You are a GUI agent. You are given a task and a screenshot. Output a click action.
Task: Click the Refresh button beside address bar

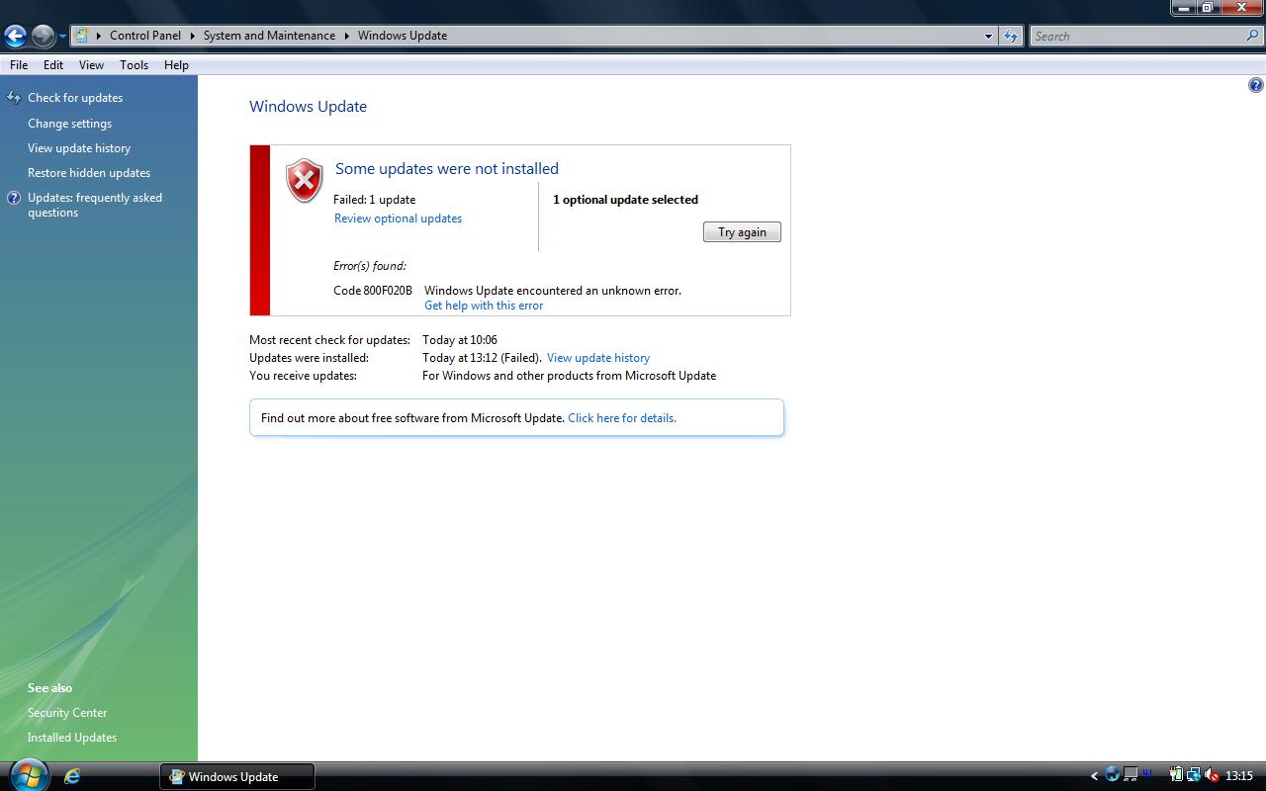[1010, 36]
